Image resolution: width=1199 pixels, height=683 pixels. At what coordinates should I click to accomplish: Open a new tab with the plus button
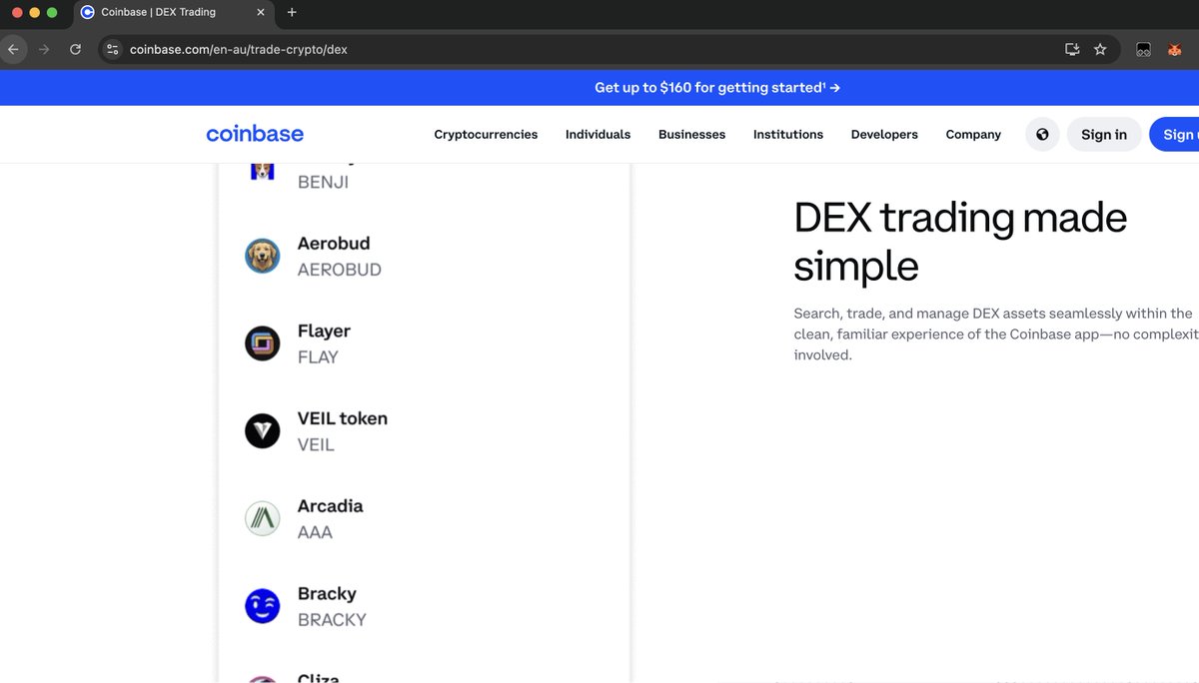[x=292, y=13]
